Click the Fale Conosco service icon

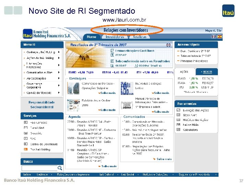[x=26, y=122]
